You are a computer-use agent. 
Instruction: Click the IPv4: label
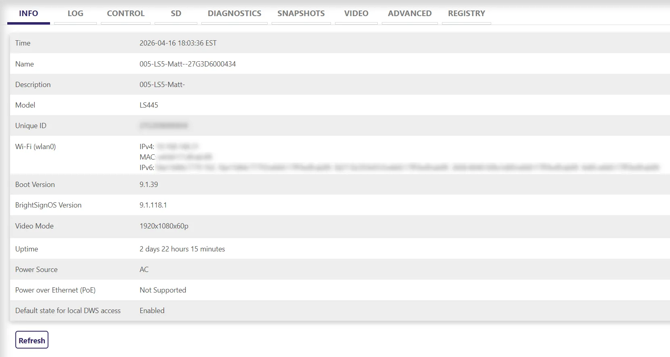click(x=147, y=147)
